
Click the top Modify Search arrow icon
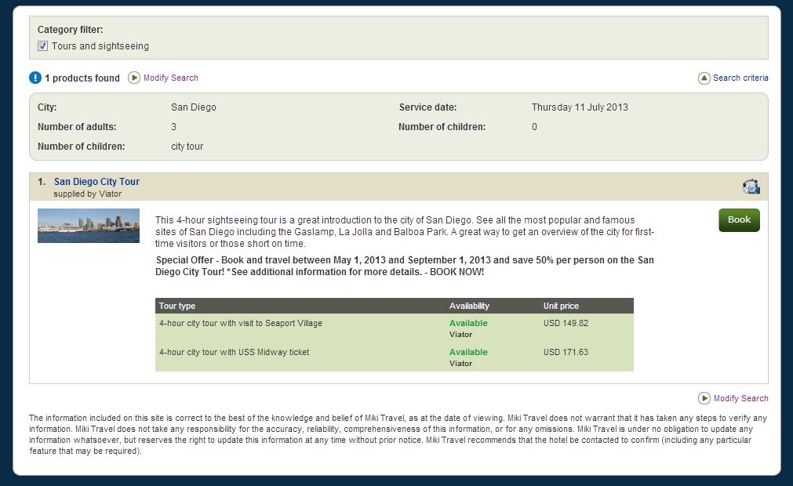coord(134,78)
